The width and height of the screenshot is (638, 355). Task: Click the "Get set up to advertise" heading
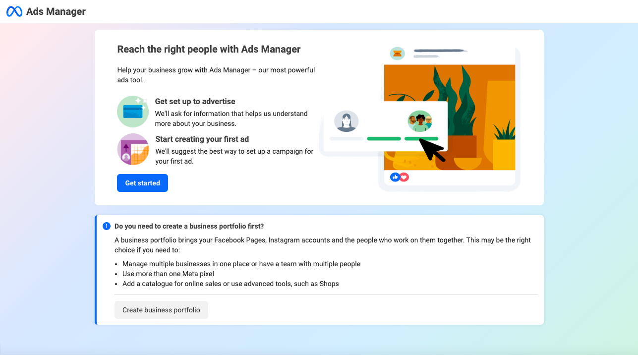[195, 101]
